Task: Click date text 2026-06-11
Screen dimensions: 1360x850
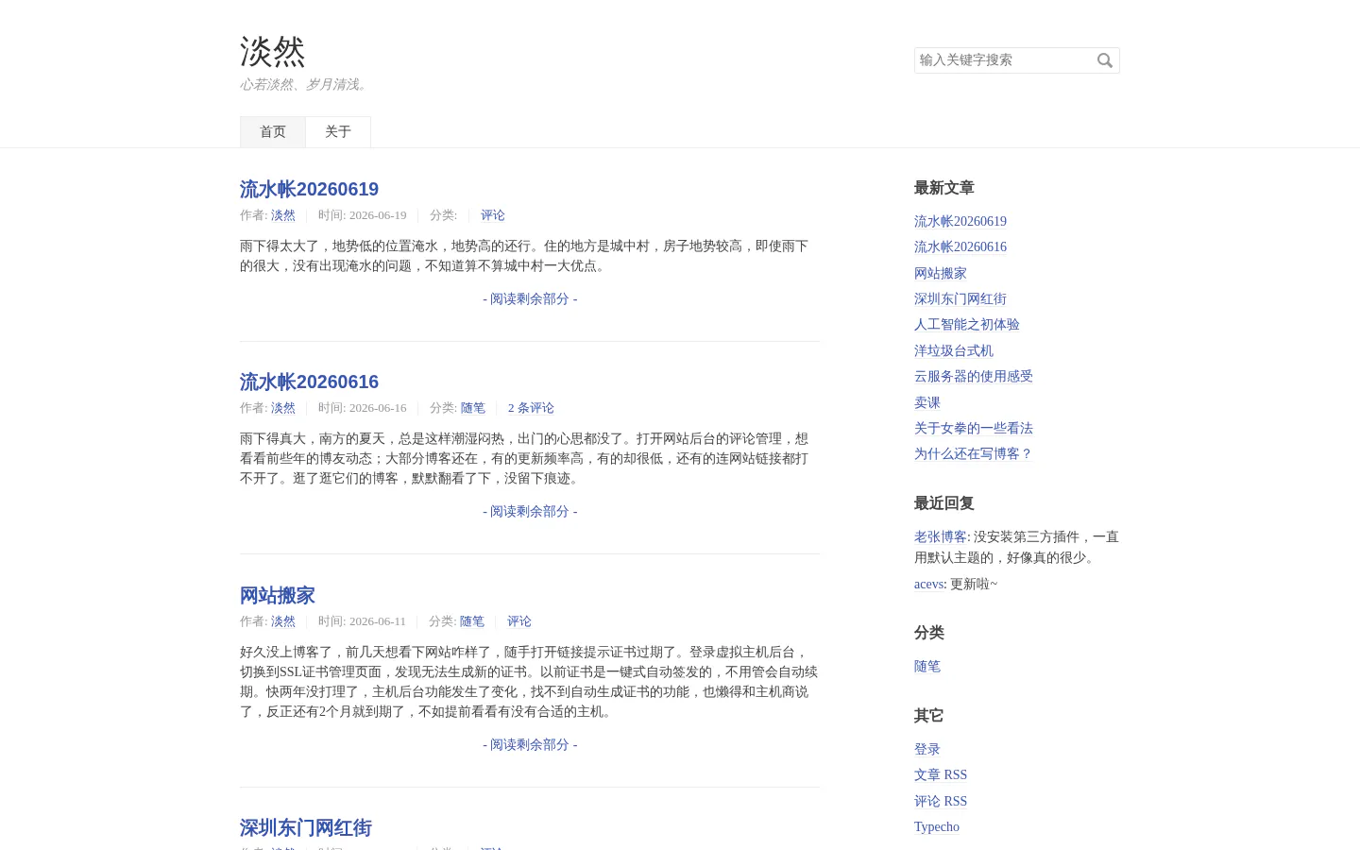Action: pos(378,621)
